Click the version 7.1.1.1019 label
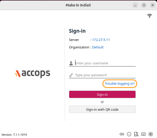The height and width of the screenshot is (138, 157). click(x=14, y=135)
